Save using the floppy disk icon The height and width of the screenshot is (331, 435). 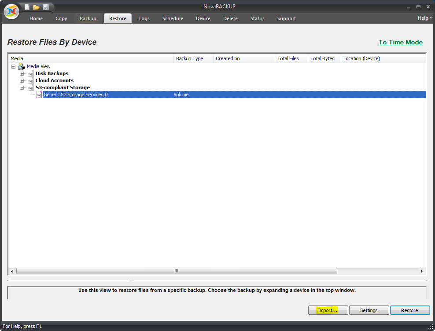pos(46,7)
